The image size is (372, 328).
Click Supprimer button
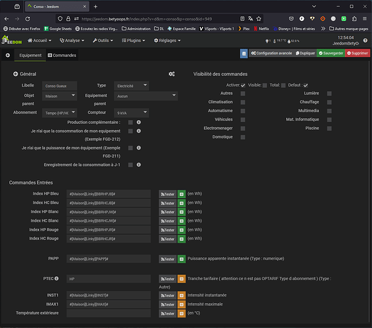tap(358, 53)
